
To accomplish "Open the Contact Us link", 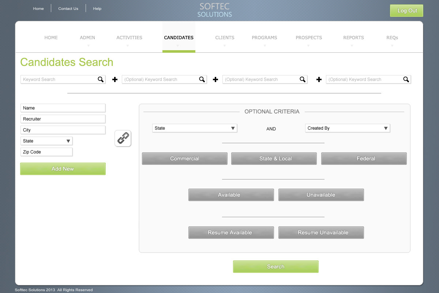I will pos(68,9).
